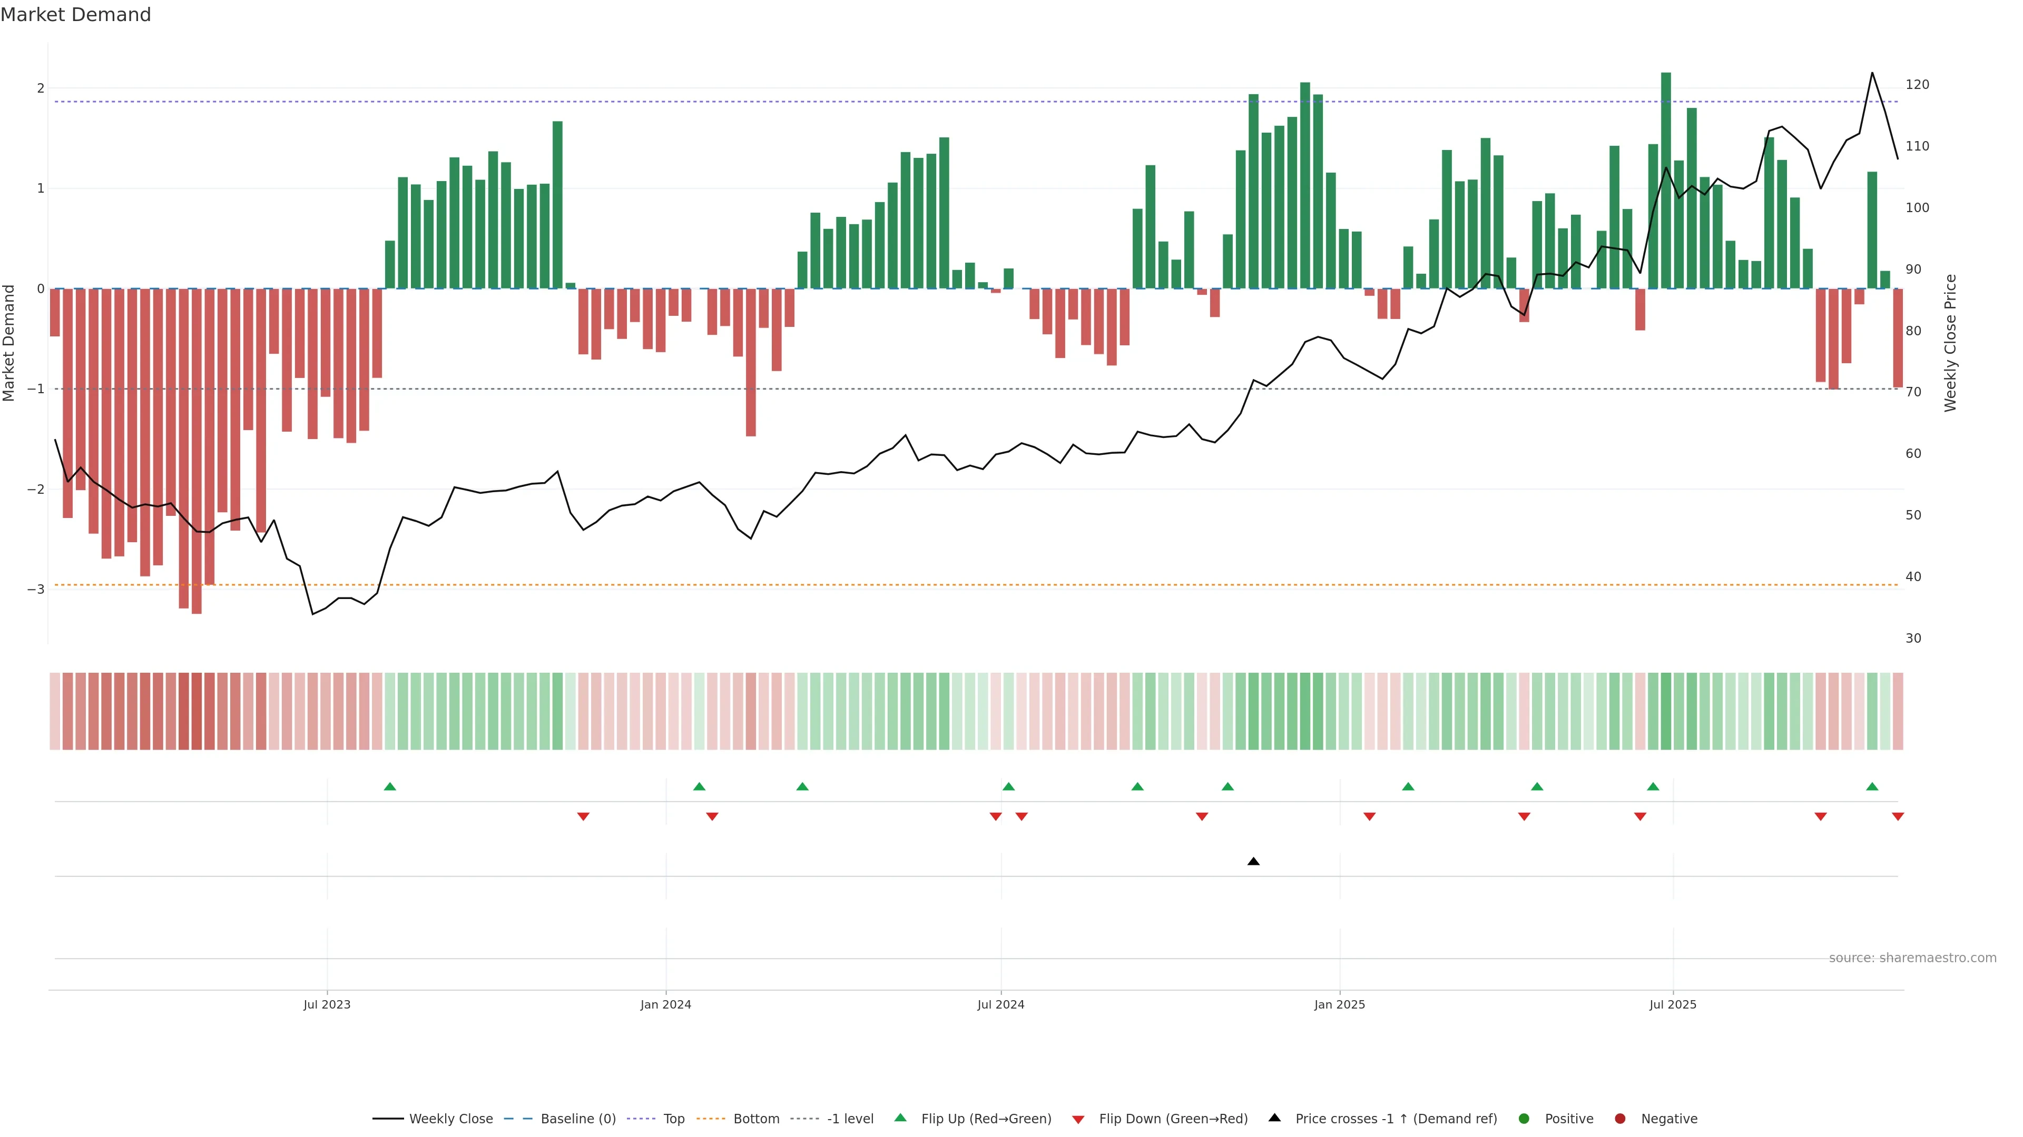Click the sharemaestro.com source text

point(1912,958)
